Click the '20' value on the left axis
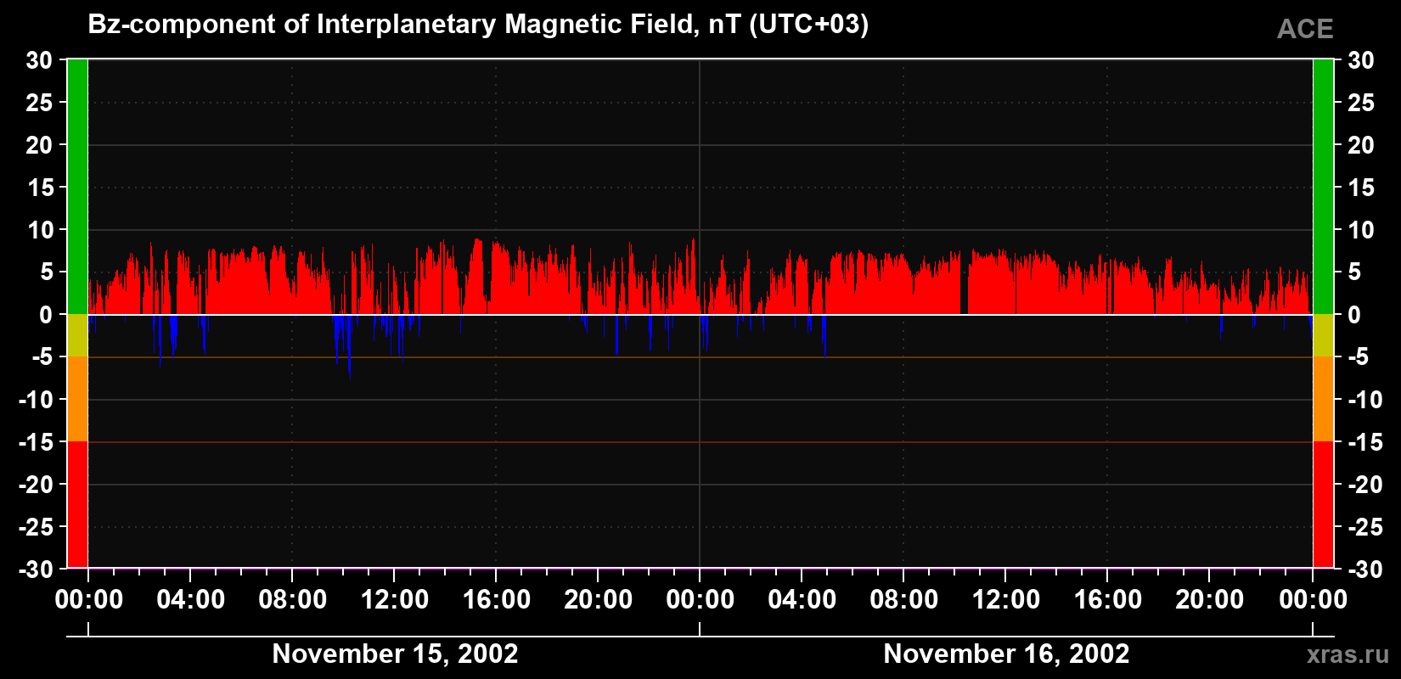The height and width of the screenshot is (679, 1401). coord(39,145)
